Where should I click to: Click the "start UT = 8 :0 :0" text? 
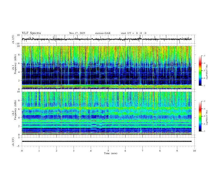click(x=134, y=33)
